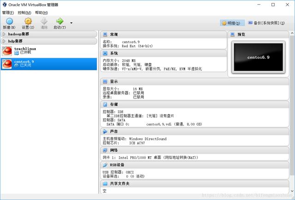Start VM with green 启动(T) arrow
The image size is (295, 200).
(x=60, y=21)
